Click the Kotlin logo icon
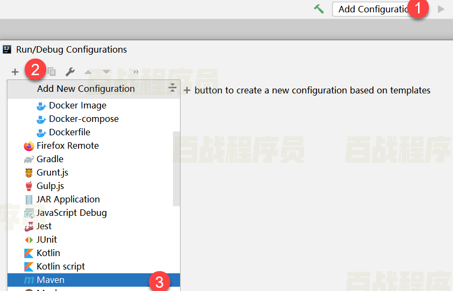This screenshot has width=453, height=291. [x=29, y=253]
